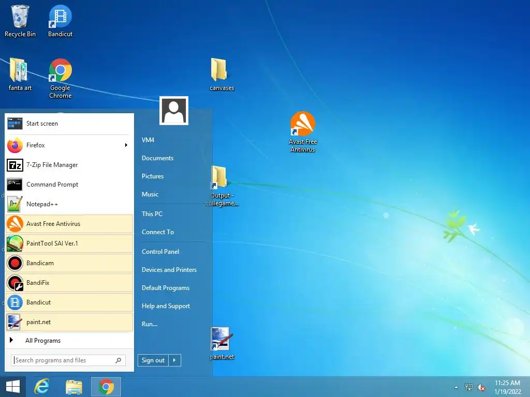This screenshot has height=397, width=530.
Task: Open 7-Zip File Manager
Action: click(69, 165)
